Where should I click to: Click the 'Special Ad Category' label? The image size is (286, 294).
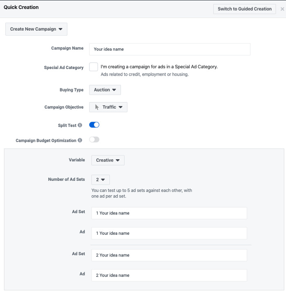coord(64,67)
